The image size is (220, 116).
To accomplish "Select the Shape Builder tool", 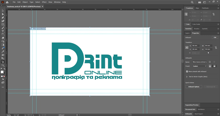I will tap(3, 41).
